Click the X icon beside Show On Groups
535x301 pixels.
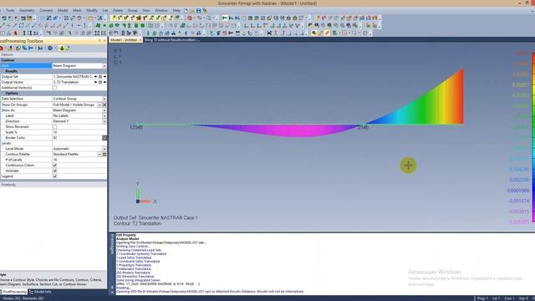click(104, 105)
